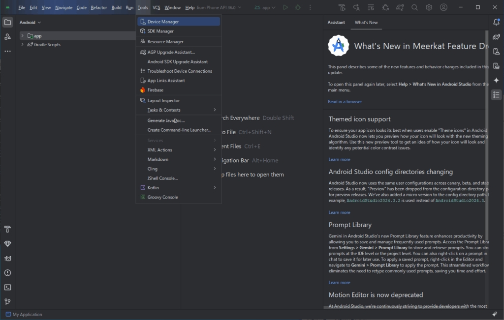Expand the Markdown submenu

tap(179, 159)
